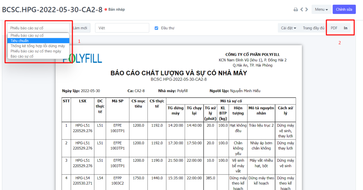Choose Thống kê tổng hợp lỗi dừng máy

coord(38,46)
